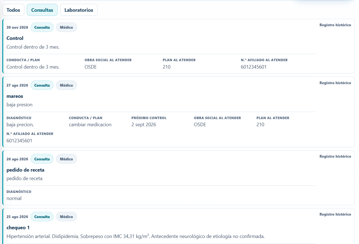This screenshot has height=244, width=359.
Task: Click diagnosis value baja precion,
Action: coord(20,125)
